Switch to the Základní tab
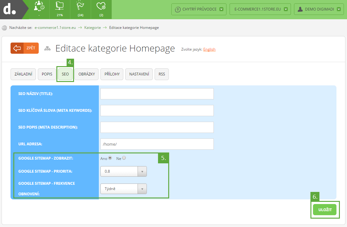This screenshot has width=347, height=227. click(23, 74)
